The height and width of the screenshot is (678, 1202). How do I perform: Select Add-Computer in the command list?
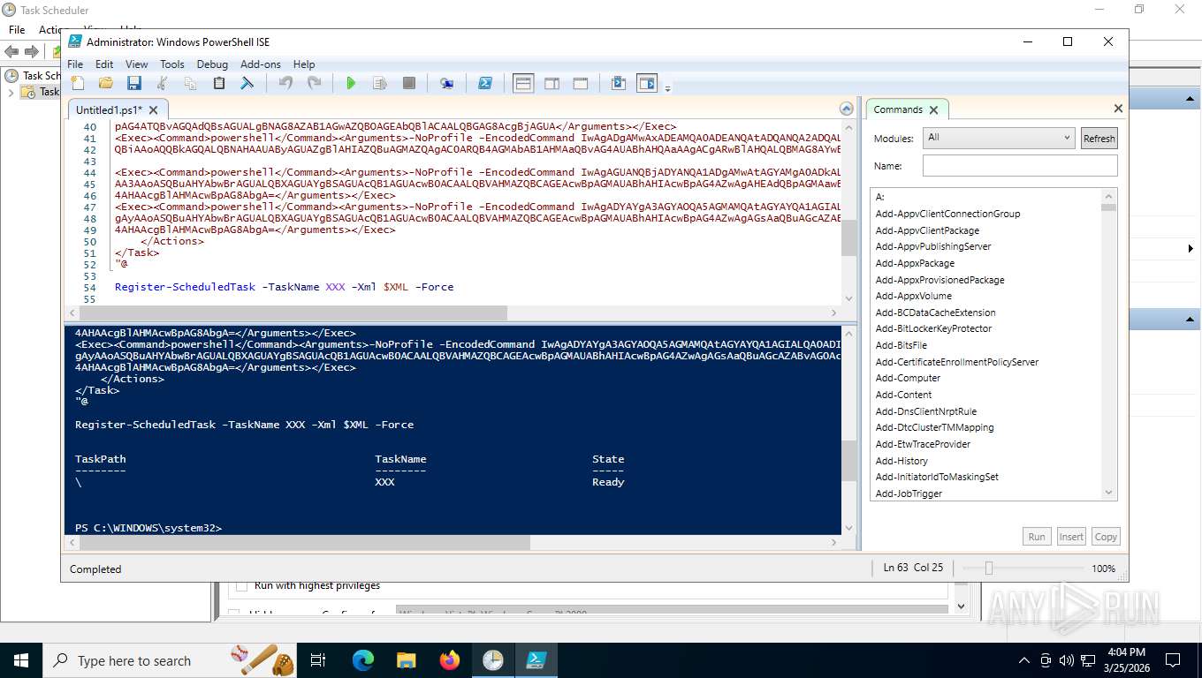[x=908, y=378]
